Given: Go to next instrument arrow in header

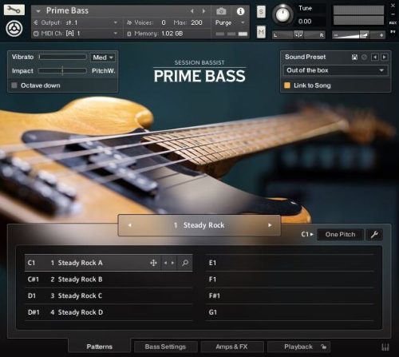Looking at the screenshot, I should point(203,11).
